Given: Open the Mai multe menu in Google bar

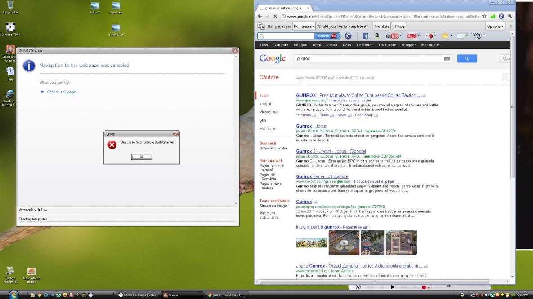Looking at the screenshot, I should click(431, 45).
